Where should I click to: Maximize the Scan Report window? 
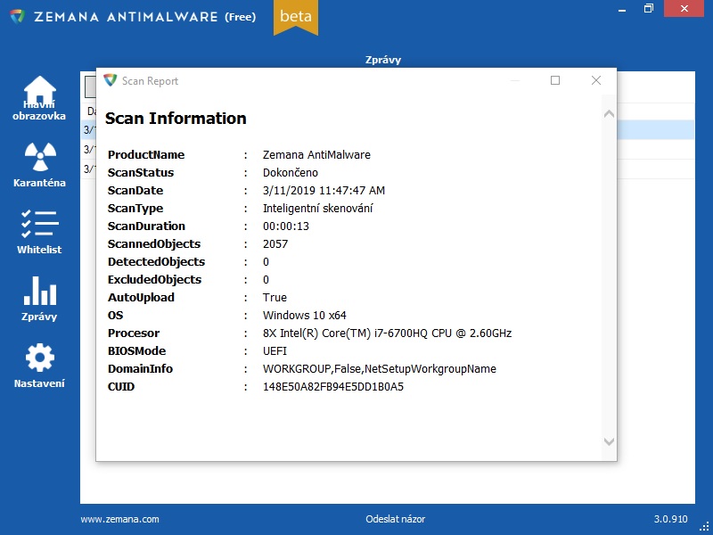pyautogui.click(x=555, y=80)
